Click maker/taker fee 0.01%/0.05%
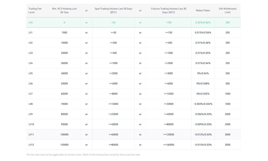 [203, 53]
